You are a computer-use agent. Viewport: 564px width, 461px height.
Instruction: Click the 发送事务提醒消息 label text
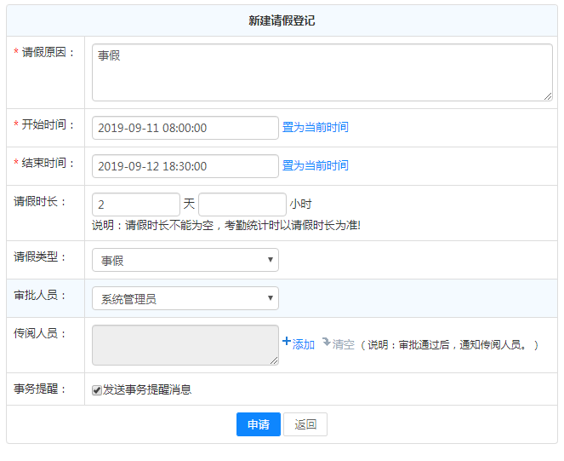click(147, 390)
